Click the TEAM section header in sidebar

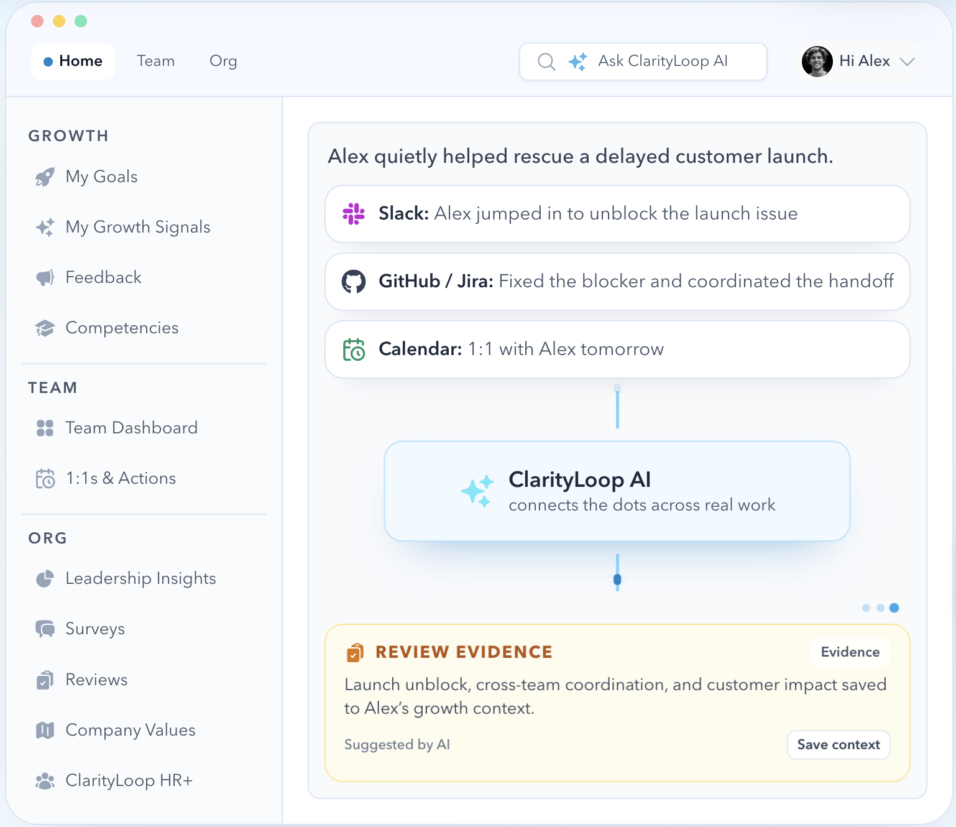(x=53, y=388)
